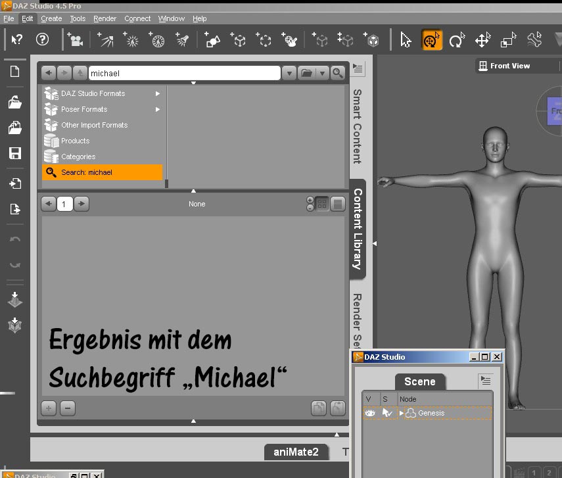Open the Help menu
This screenshot has width=562, height=478.
click(200, 18)
